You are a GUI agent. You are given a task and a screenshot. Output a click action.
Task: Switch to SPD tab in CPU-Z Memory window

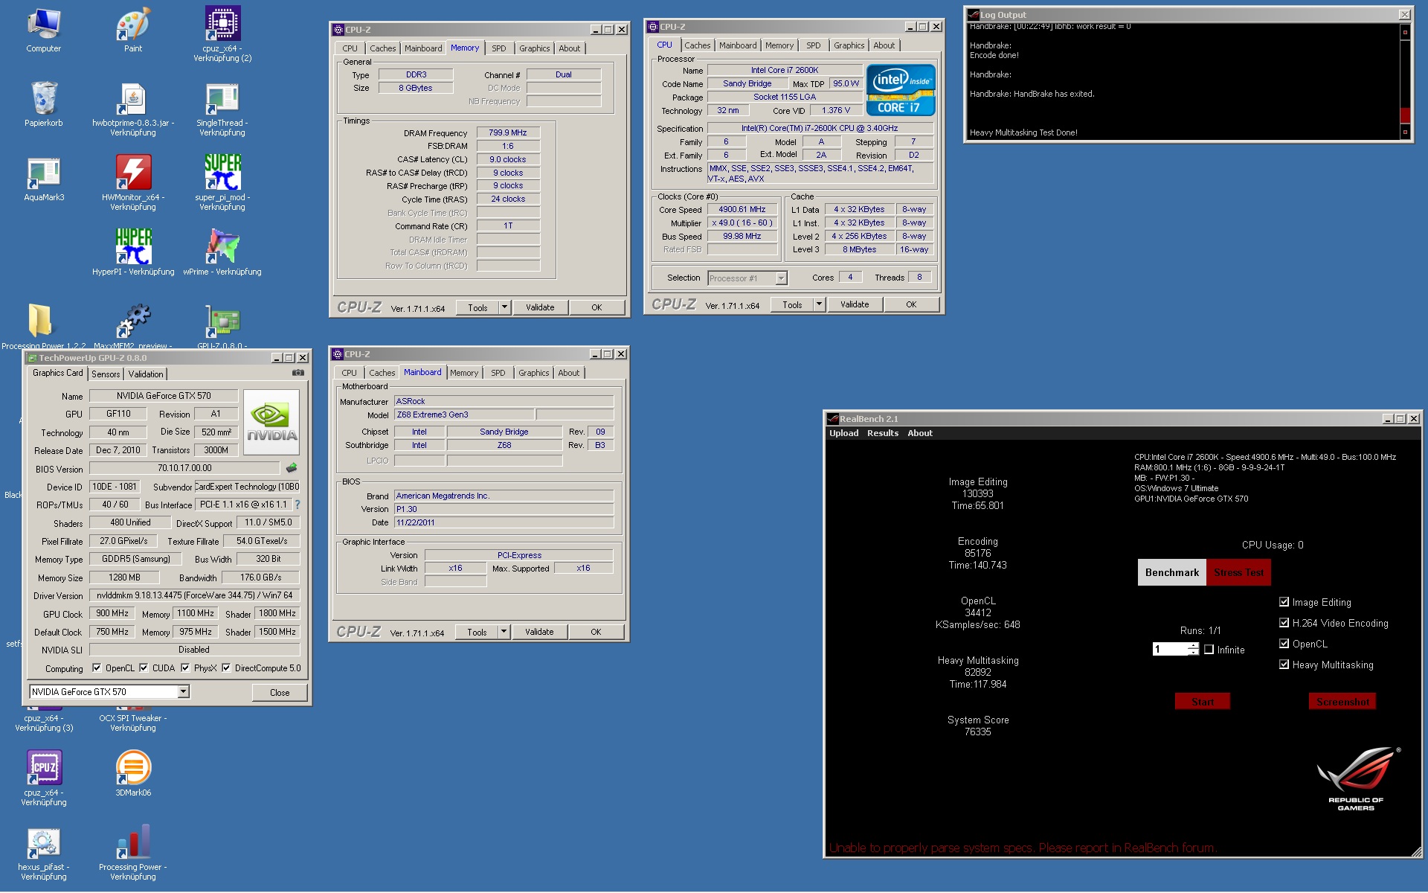pyautogui.click(x=499, y=48)
